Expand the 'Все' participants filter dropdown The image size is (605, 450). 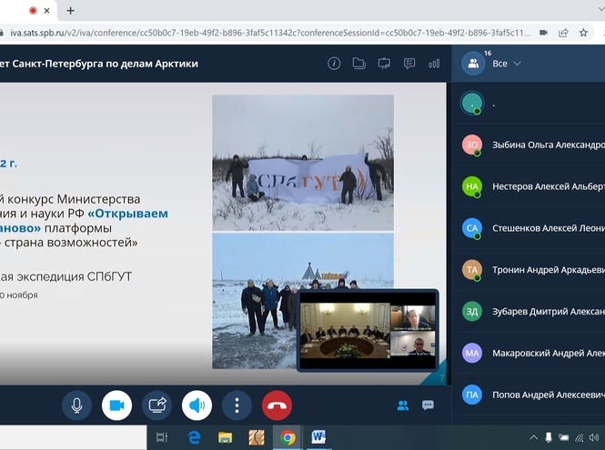tap(507, 64)
